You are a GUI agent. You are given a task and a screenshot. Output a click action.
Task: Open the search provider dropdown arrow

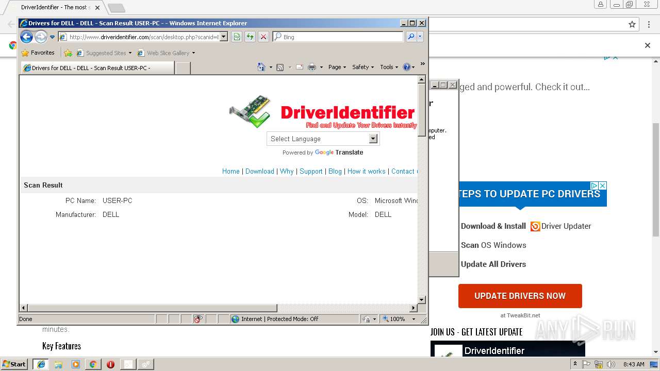click(x=420, y=37)
